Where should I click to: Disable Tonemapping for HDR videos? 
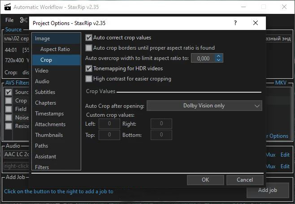pos(89,68)
